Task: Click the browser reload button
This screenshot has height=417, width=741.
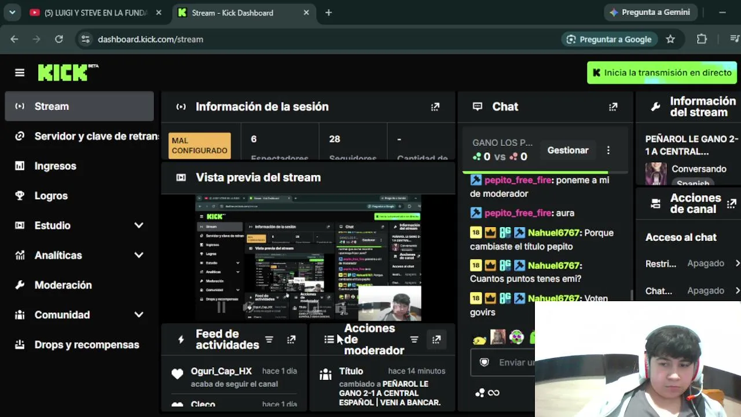Action: point(58,39)
